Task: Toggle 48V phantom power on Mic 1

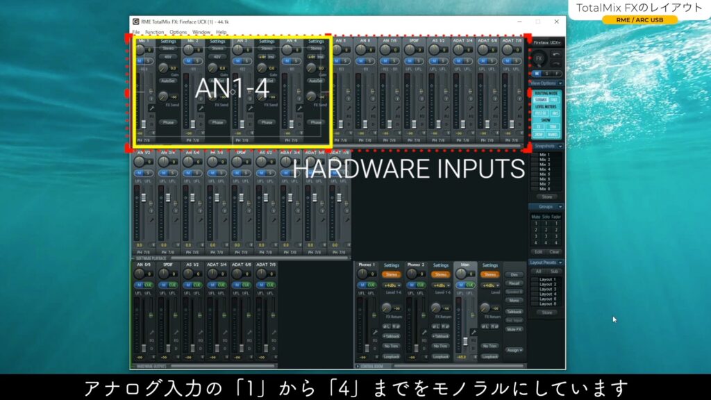Action: pos(168,57)
